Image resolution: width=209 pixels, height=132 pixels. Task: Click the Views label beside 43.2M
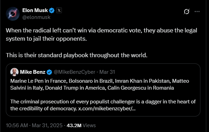pyautogui.click(x=89, y=125)
